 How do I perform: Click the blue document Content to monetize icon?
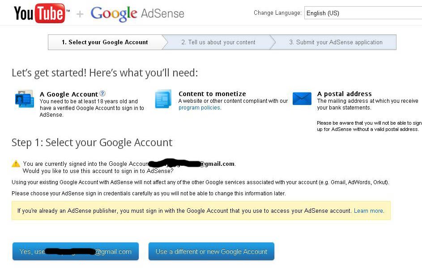tap(163, 99)
